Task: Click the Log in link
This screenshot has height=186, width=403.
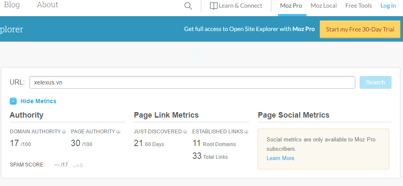Action: pyautogui.click(x=388, y=6)
